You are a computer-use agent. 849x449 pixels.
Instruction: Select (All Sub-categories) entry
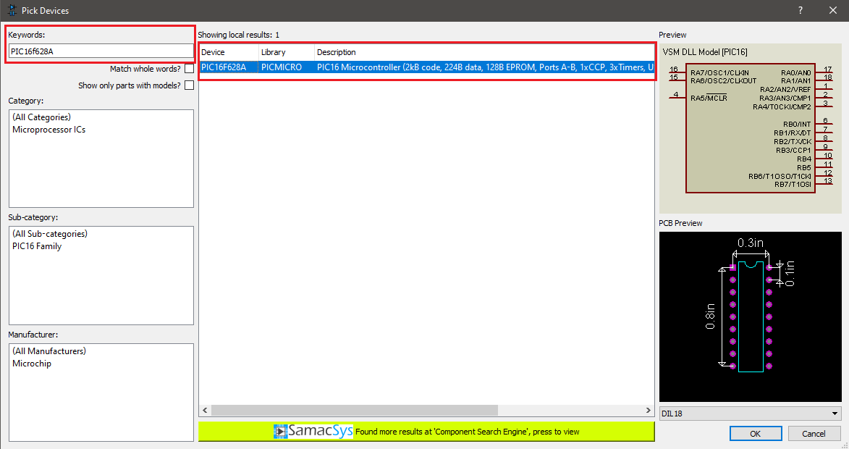[50, 234]
